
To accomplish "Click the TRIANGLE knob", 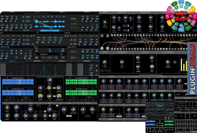I will click(x=59, y=88).
